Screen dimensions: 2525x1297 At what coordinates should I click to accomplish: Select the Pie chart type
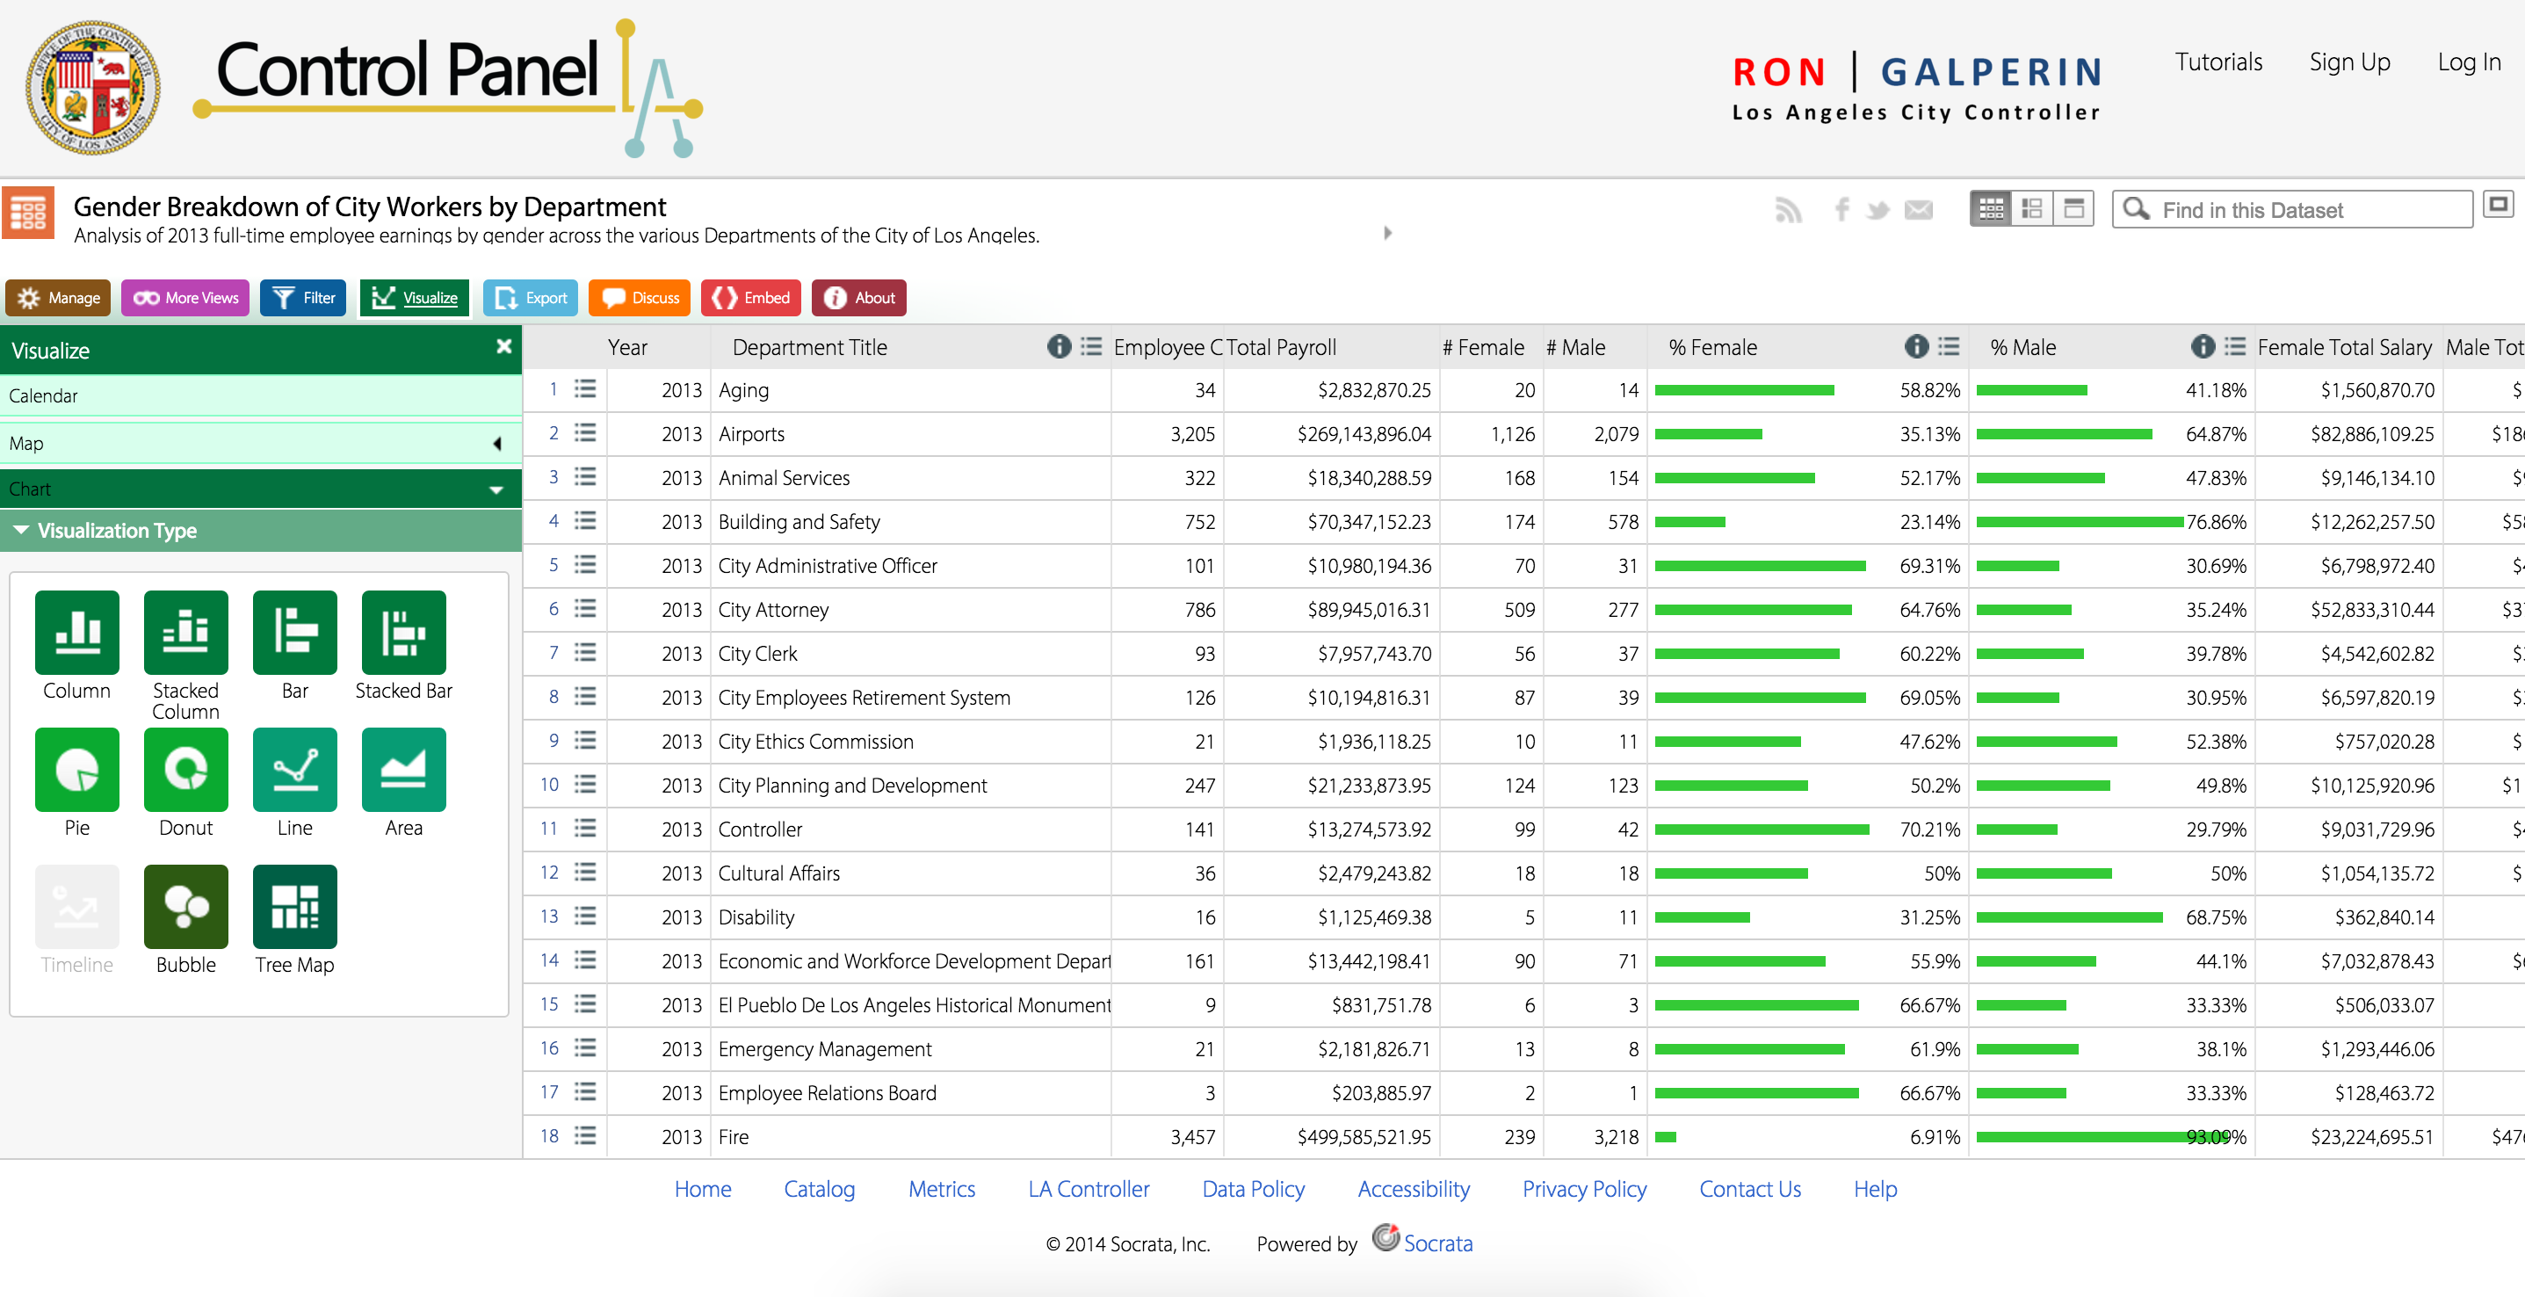point(76,770)
